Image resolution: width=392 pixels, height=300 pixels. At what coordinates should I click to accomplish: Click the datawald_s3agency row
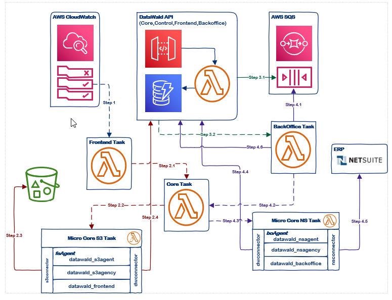92,273
